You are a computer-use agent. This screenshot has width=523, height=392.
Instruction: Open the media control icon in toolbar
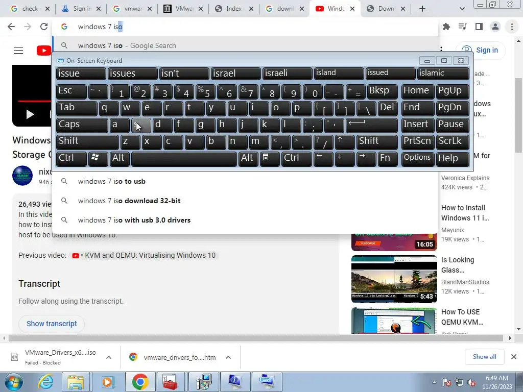463,27
